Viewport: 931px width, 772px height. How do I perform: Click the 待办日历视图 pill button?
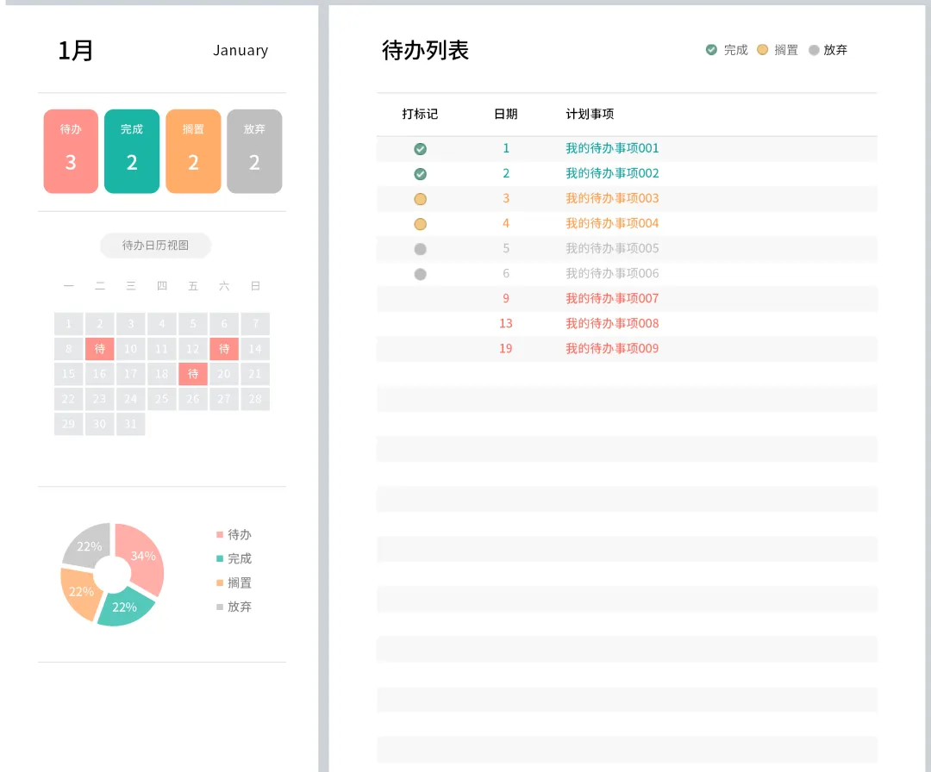click(155, 246)
